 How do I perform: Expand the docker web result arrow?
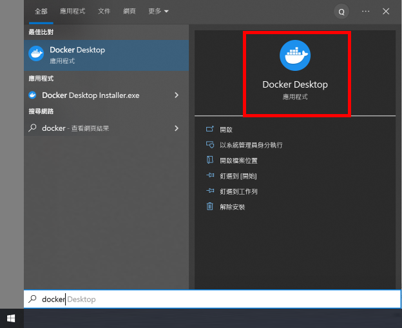click(x=177, y=128)
